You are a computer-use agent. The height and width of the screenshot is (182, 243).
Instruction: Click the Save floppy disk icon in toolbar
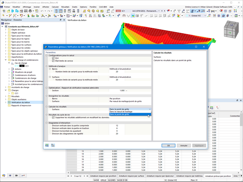pos(26,11)
